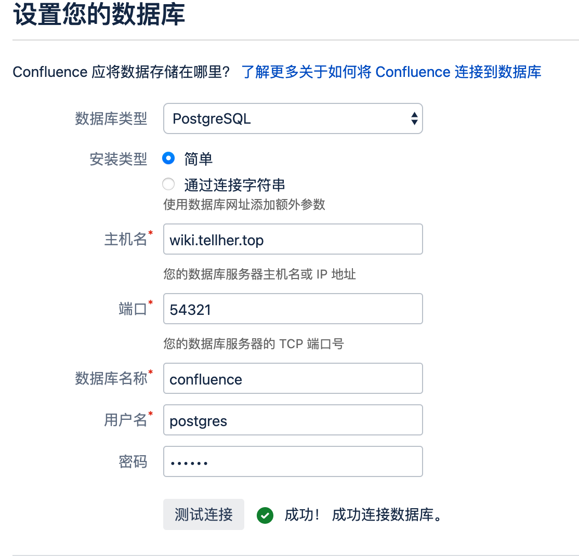This screenshot has width=579, height=556.
Task: Click the 密码 field label
Action: click(x=133, y=462)
